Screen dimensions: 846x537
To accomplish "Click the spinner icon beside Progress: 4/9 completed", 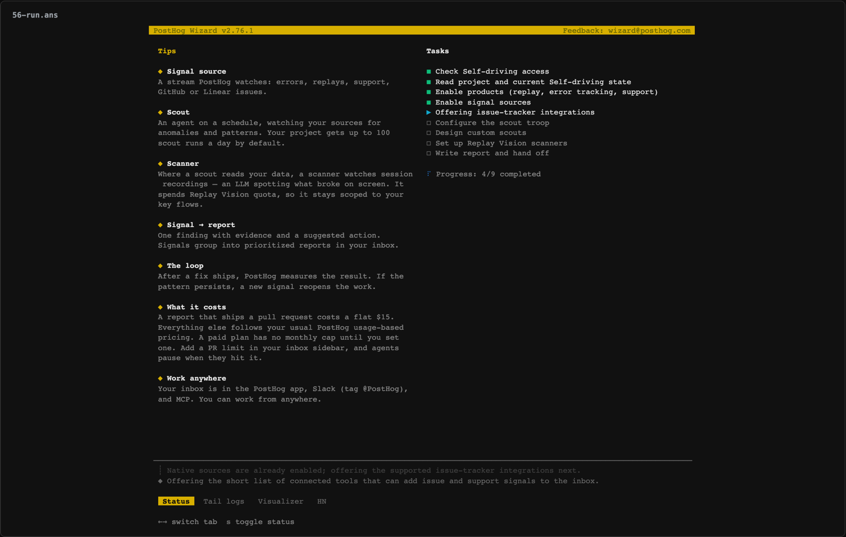I will [429, 174].
